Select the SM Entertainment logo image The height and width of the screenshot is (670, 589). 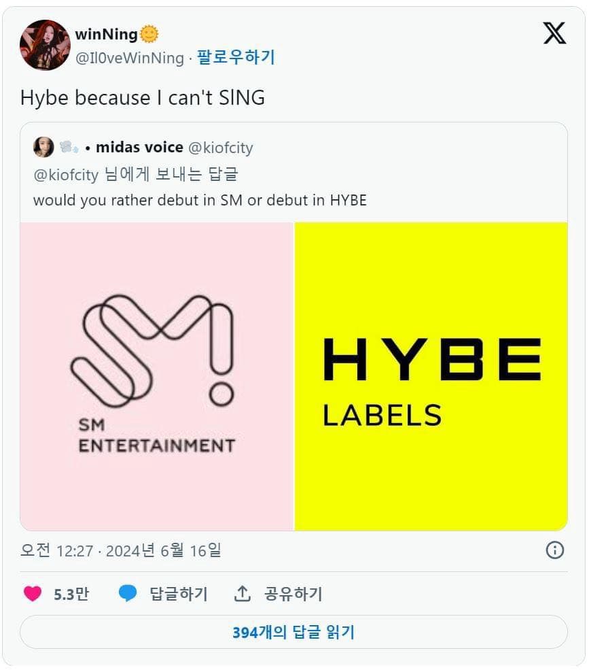point(157,376)
